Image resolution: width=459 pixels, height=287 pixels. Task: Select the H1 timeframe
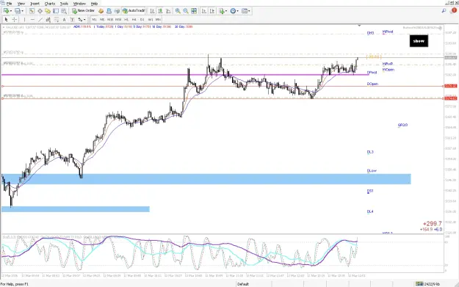[x=126, y=20]
